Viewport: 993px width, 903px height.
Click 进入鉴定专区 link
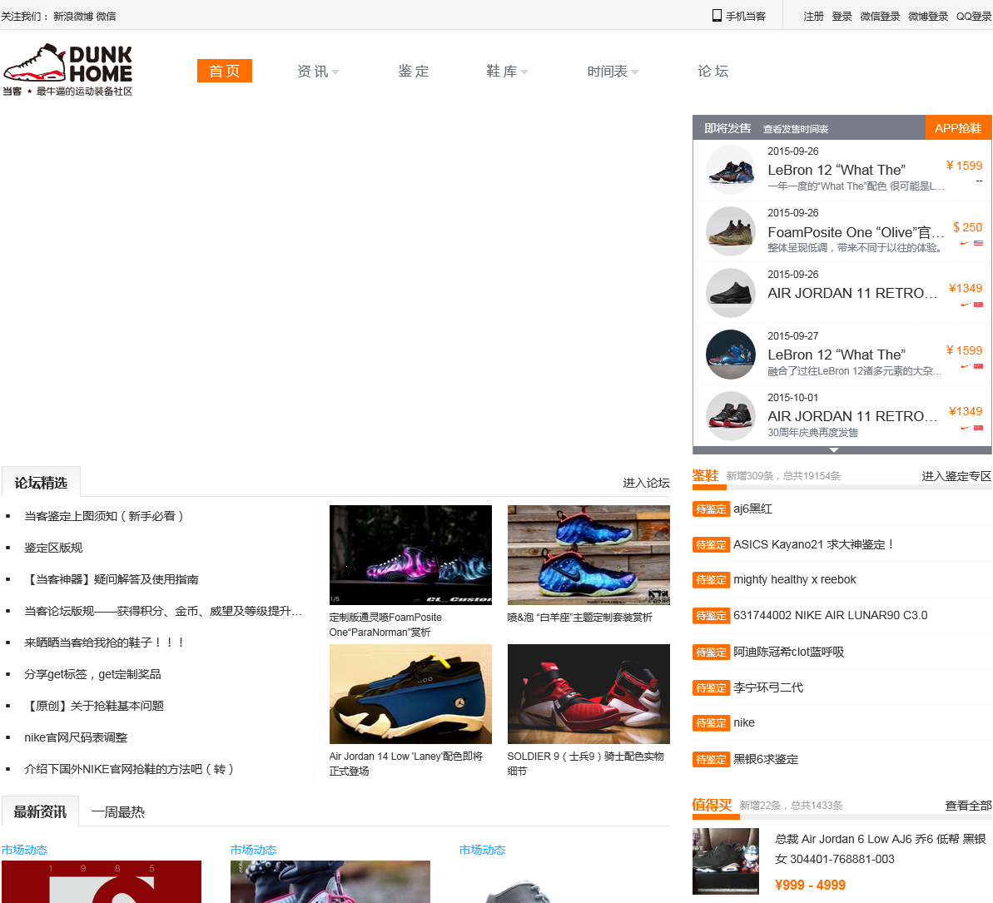click(x=956, y=476)
